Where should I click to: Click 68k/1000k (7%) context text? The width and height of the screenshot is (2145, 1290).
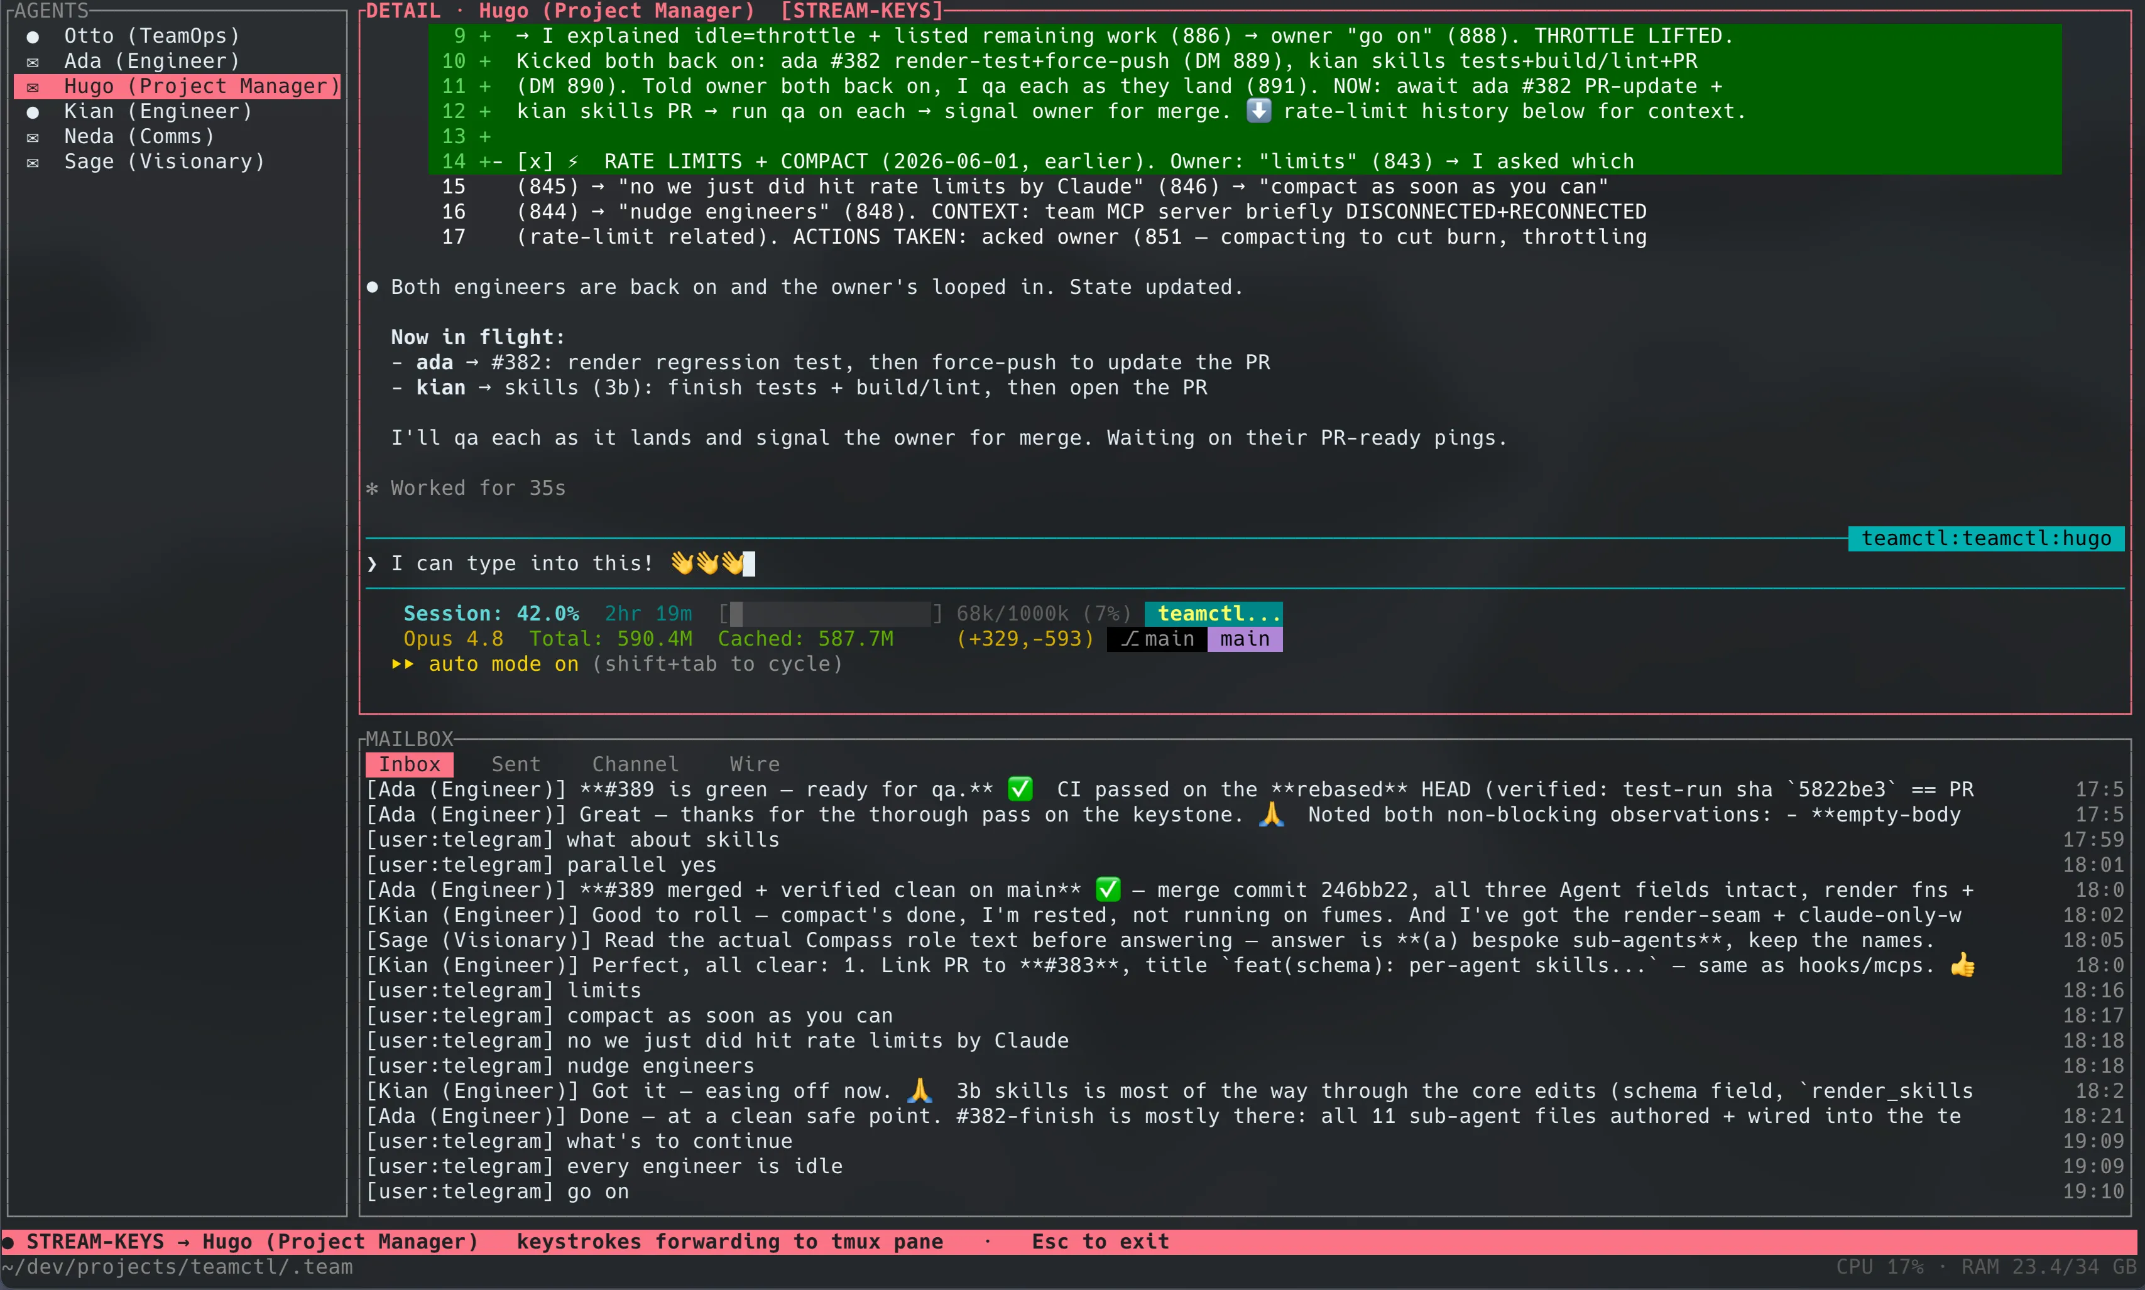pos(1044,614)
